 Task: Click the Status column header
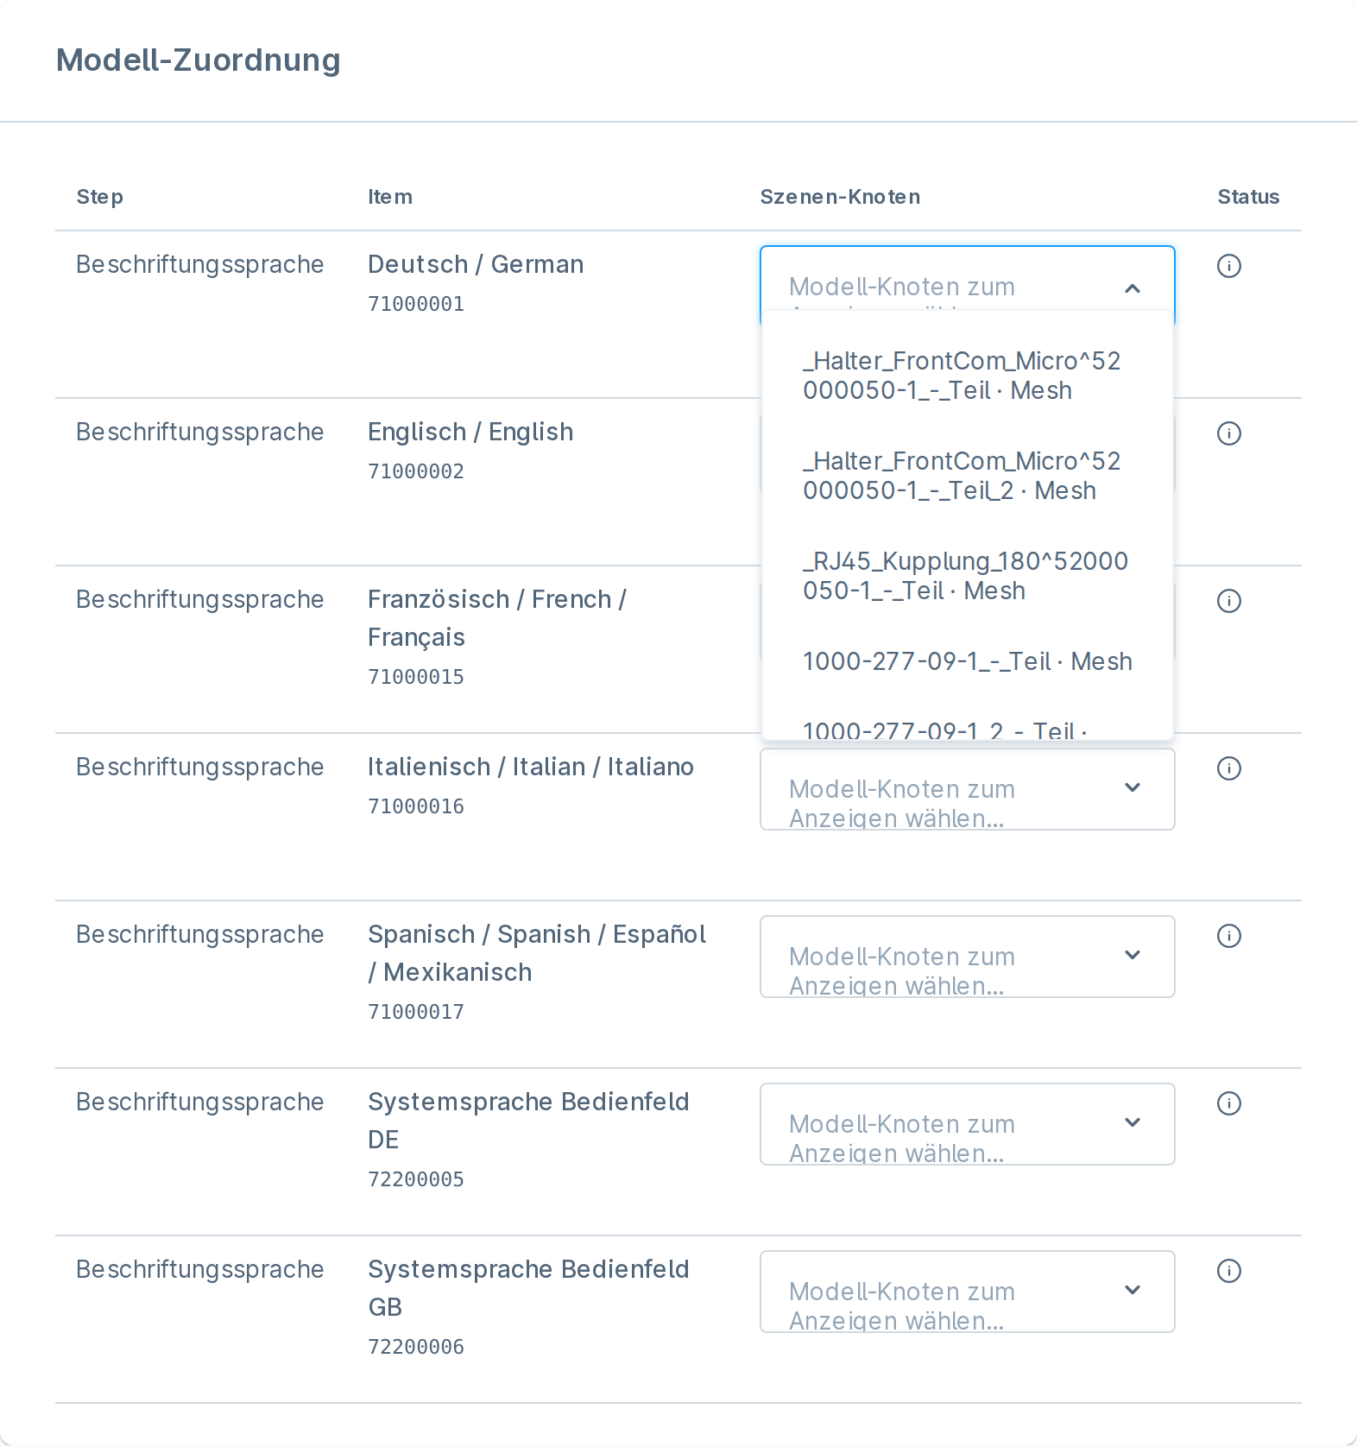point(1248,197)
